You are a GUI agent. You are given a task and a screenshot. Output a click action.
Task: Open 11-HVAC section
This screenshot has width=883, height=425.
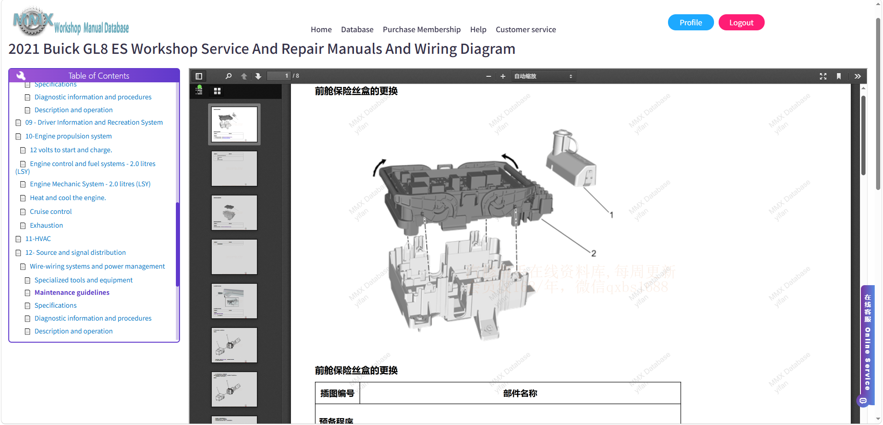[38, 239]
